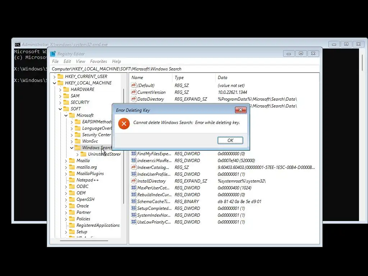
Task: Click the Microsoft folder icon
Action: click(x=72, y=115)
